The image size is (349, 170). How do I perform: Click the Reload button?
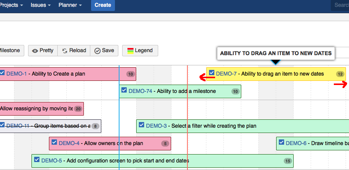click(74, 51)
